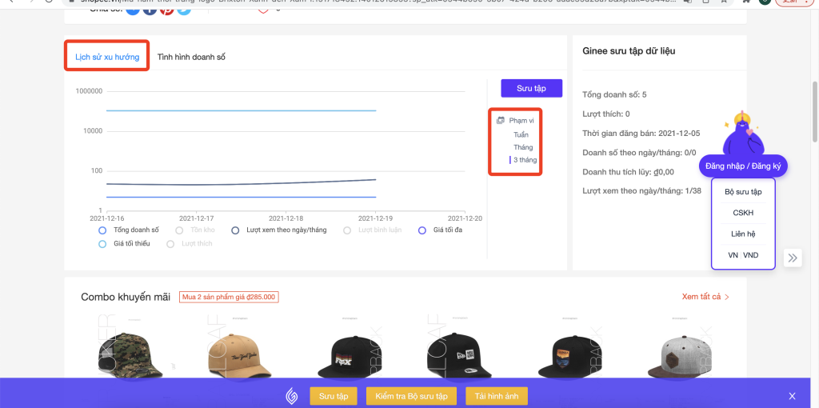Open the black Fox snapback thumbnail
This screenshot has height=408, width=819.
click(x=350, y=349)
